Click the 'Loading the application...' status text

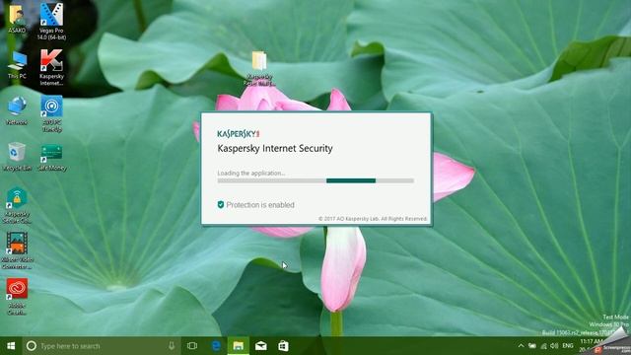[251, 174]
